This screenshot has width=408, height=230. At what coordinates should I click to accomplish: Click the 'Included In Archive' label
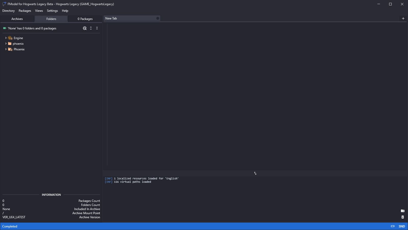click(x=87, y=209)
